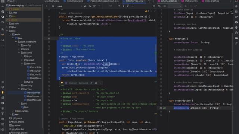Open the Notifications bell icon
The image size is (239, 134).
[236, 1]
